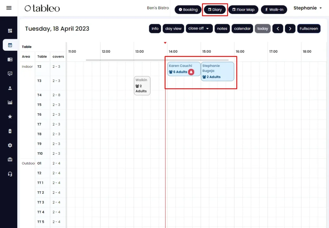Click the Booking button
This screenshot has width=329, height=228.
pos(188,10)
